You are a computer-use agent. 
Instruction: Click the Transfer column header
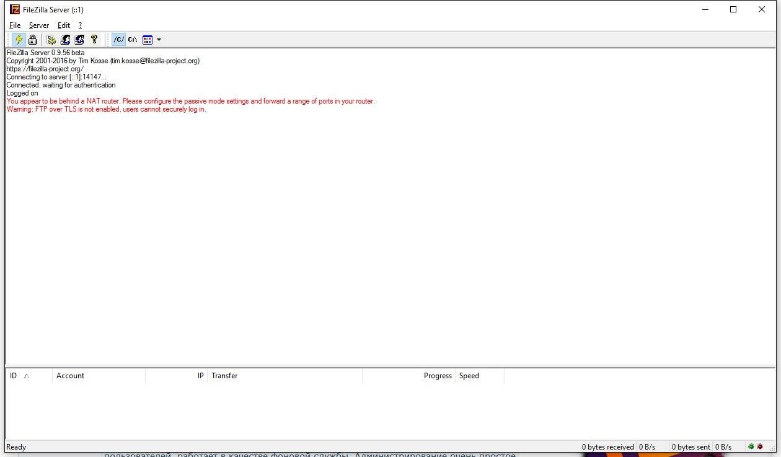tap(285, 376)
